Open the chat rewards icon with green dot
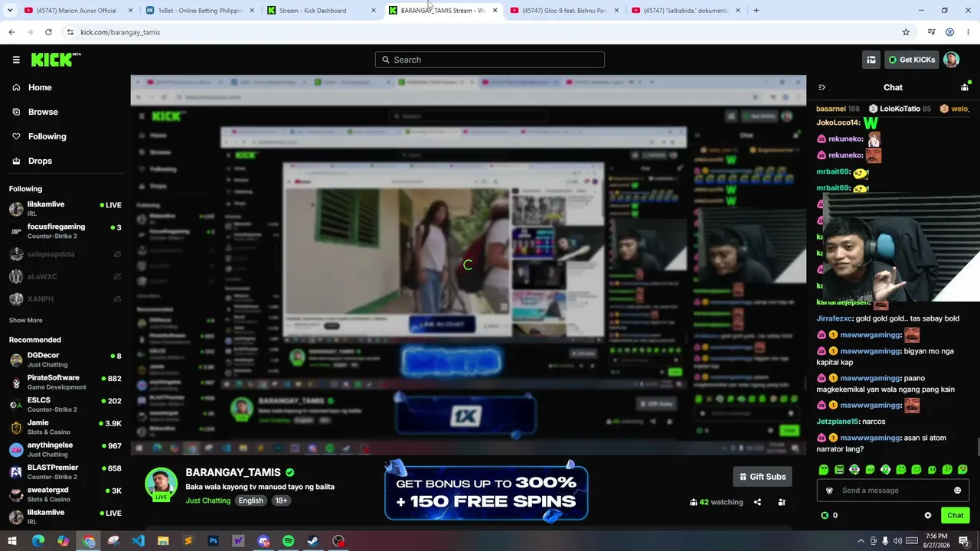This screenshot has width=980, height=551. tap(965, 87)
